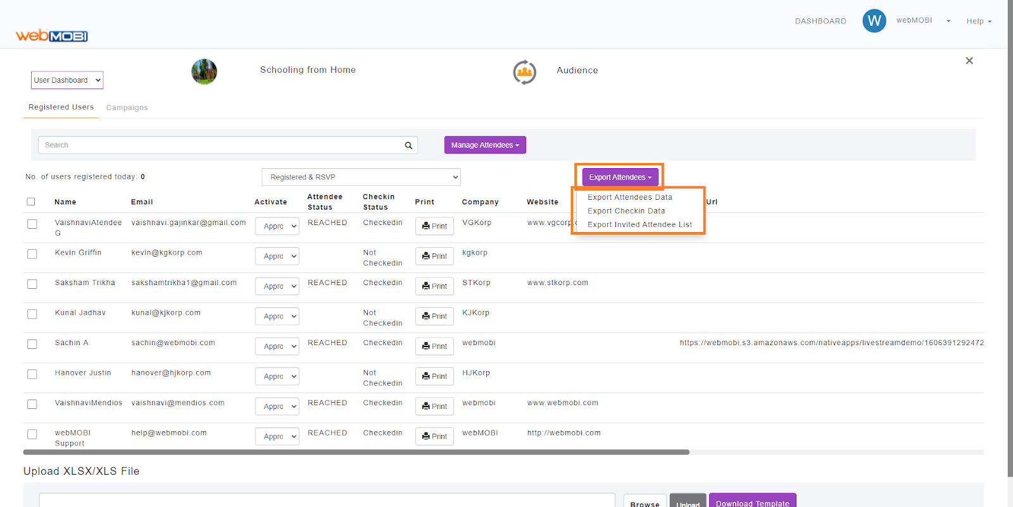The width and height of the screenshot is (1013, 507).
Task: Print badge for VaishnaviMendios
Action: tap(434, 406)
